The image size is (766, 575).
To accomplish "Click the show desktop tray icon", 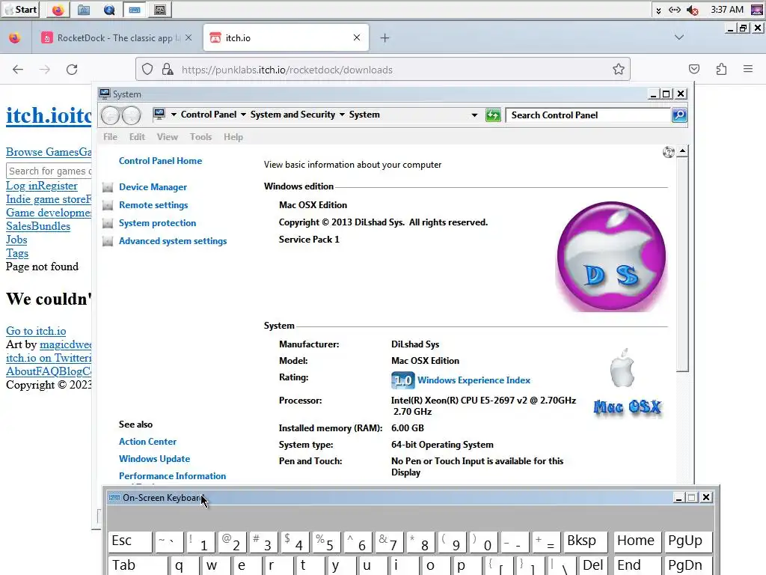I will pos(757,10).
